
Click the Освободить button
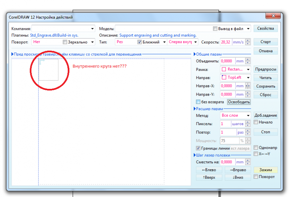point(239,102)
